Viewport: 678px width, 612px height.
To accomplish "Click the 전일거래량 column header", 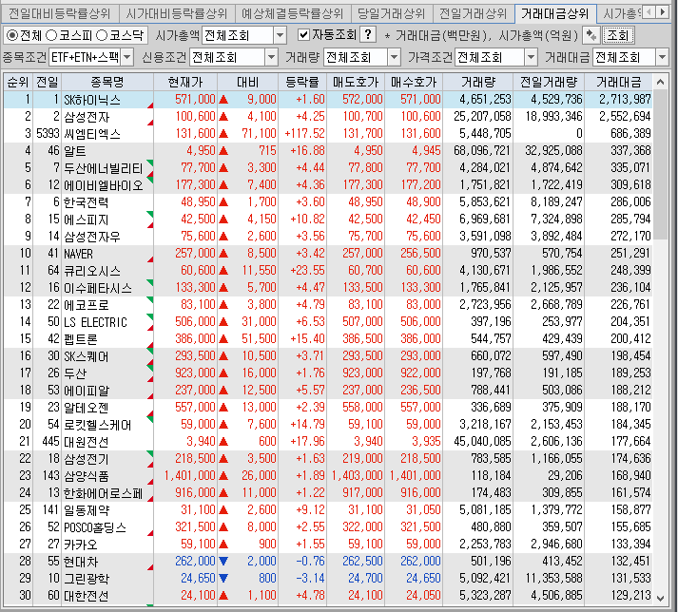I will point(549,82).
